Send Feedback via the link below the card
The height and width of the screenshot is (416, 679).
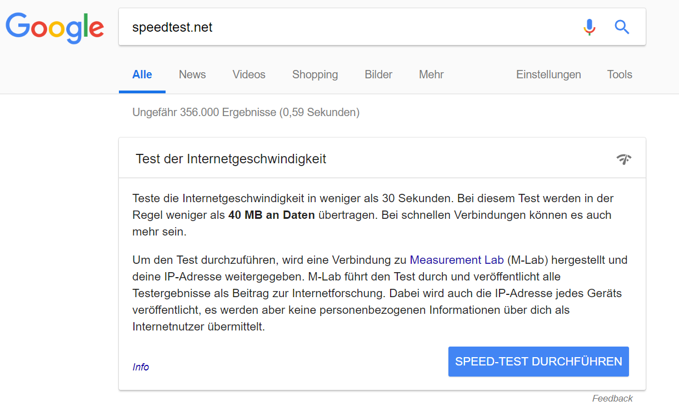click(612, 398)
